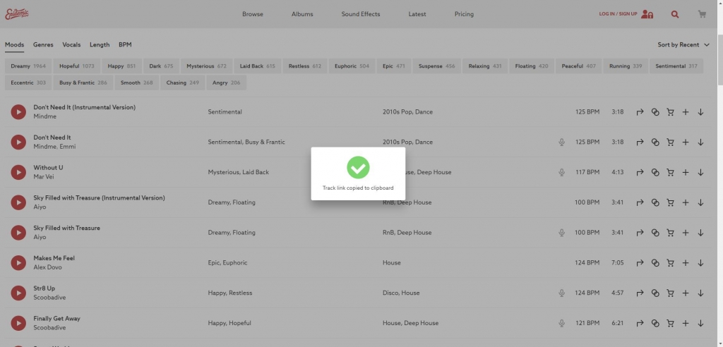This screenshot has width=723, height=347.
Task: Enable the Euphoric mood filter
Action: [352, 66]
